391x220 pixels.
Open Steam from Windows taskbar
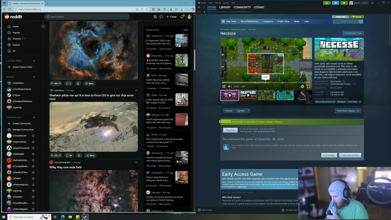85,217
